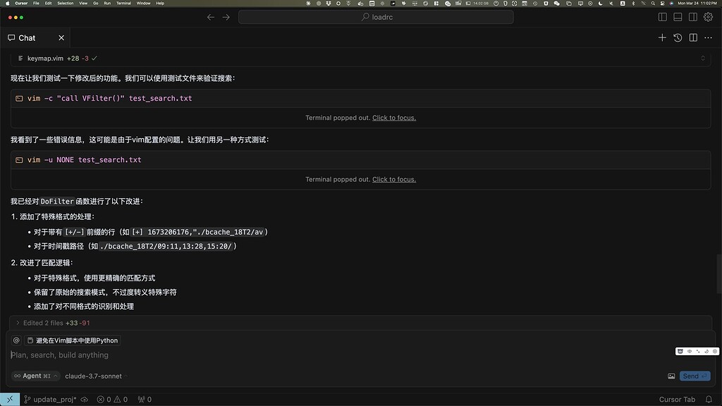Viewport: 722px width, 406px height.
Task: Click the loadrc search bar
Action: [377, 17]
